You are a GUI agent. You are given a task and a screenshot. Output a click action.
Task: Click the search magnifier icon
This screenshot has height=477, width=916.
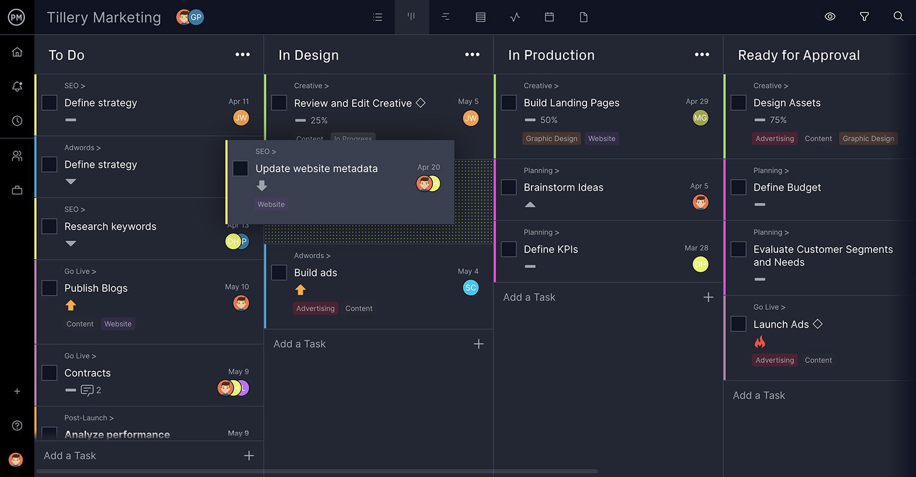point(898,16)
